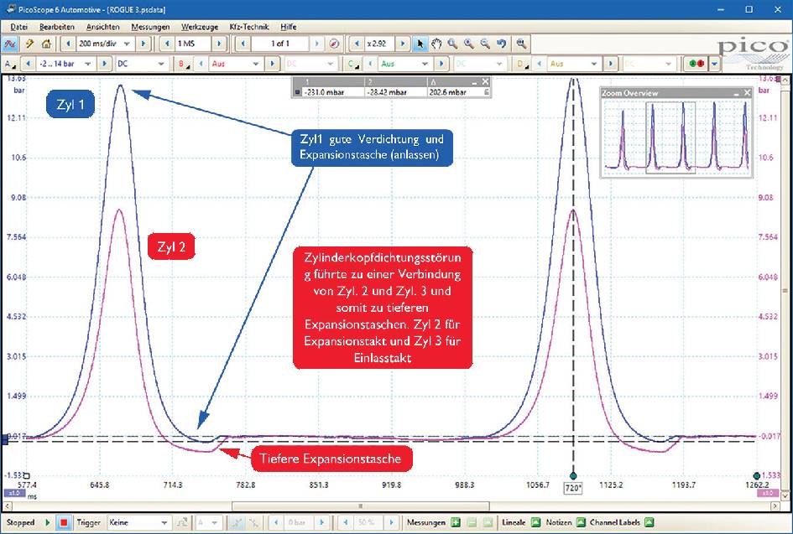The height and width of the screenshot is (534, 793).
Task: Open the Messungen menu
Action: click(150, 27)
